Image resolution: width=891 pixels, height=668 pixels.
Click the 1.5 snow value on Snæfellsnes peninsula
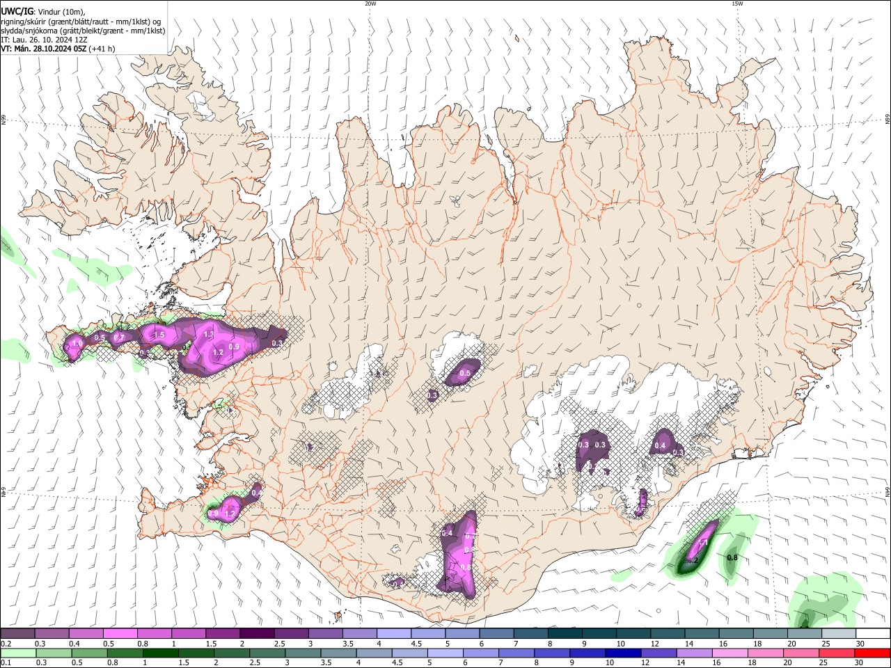(159, 335)
